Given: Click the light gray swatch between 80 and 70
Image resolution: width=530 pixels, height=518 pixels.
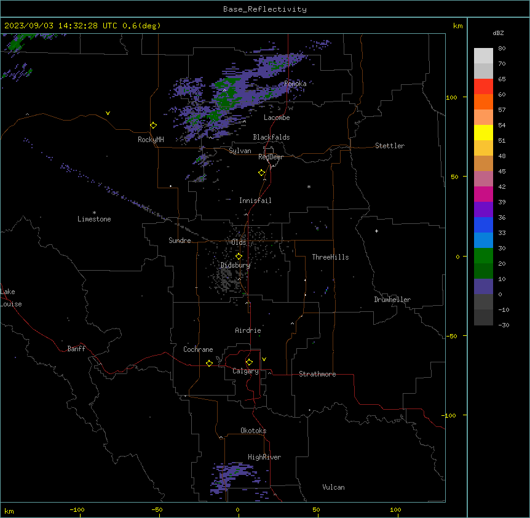Looking at the screenshot, I should pos(483,56).
